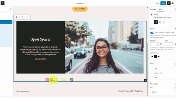Switch to the Block tab
Viewport: 176px width, 99px height.
pyautogui.click(x=161, y=9)
